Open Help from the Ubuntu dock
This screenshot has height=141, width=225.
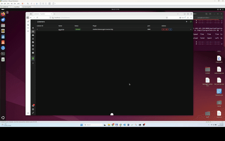[x=3, y=48]
